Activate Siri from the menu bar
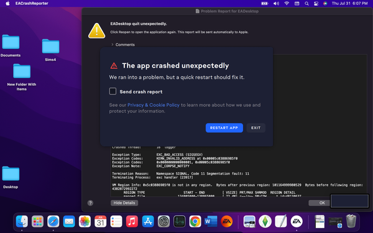The width and height of the screenshot is (373, 233). (x=325, y=3)
